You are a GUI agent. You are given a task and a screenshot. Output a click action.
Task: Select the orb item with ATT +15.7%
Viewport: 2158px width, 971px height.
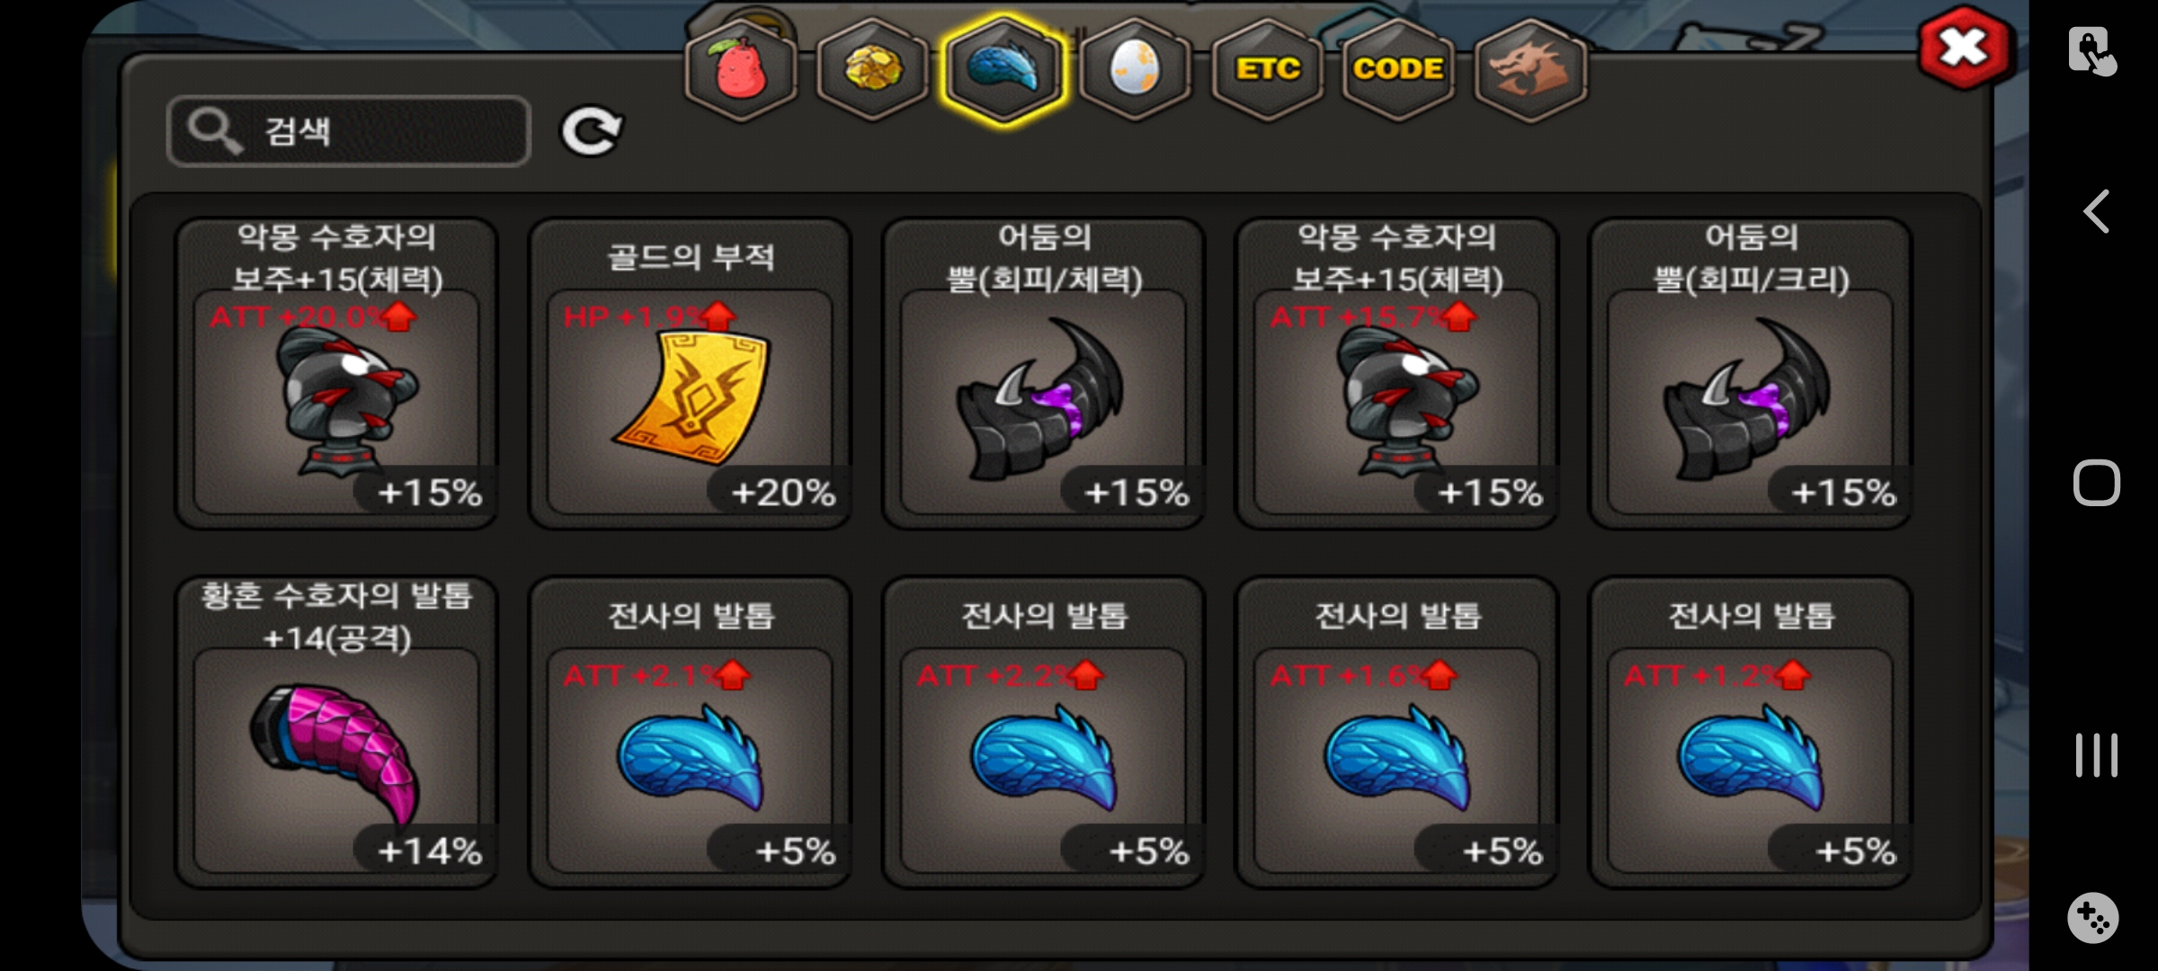[1396, 373]
